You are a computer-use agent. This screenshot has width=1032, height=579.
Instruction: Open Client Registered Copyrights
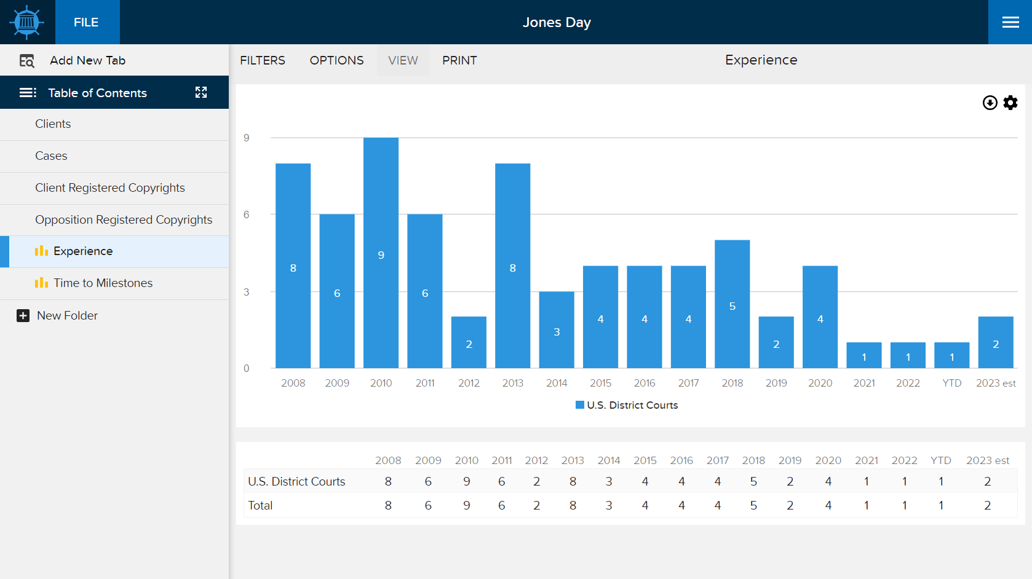pos(114,188)
